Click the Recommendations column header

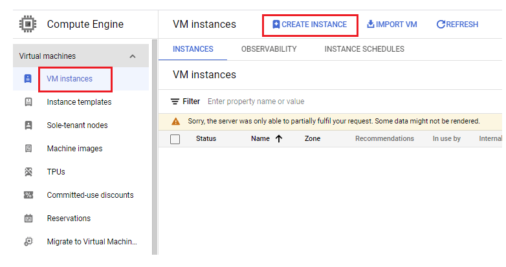coord(384,138)
